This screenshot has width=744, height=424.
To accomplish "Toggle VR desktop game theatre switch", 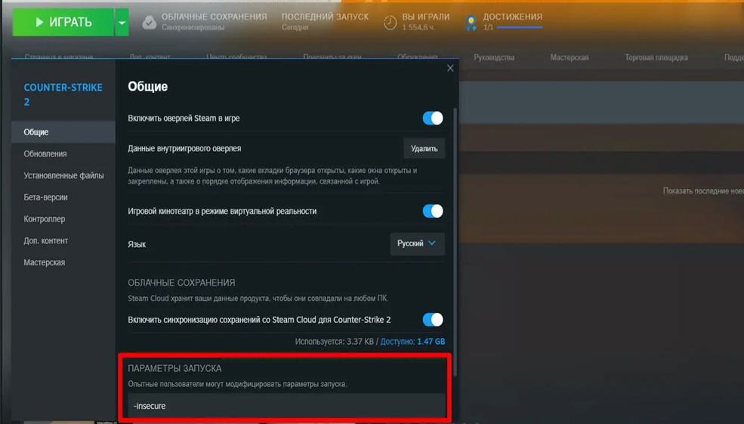I will [x=433, y=211].
